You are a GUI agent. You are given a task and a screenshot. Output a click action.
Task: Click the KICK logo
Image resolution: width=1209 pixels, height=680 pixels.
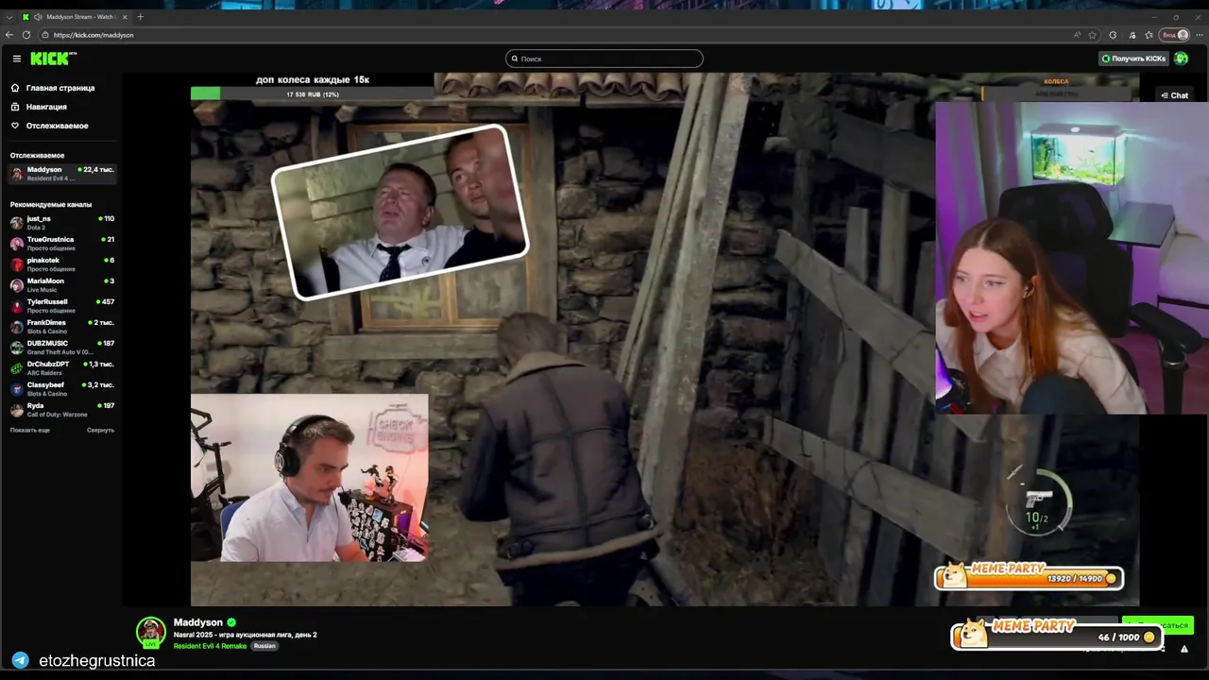pos(53,59)
